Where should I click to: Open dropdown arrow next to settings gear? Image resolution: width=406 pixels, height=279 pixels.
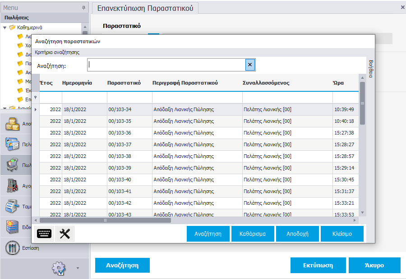click(x=77, y=268)
